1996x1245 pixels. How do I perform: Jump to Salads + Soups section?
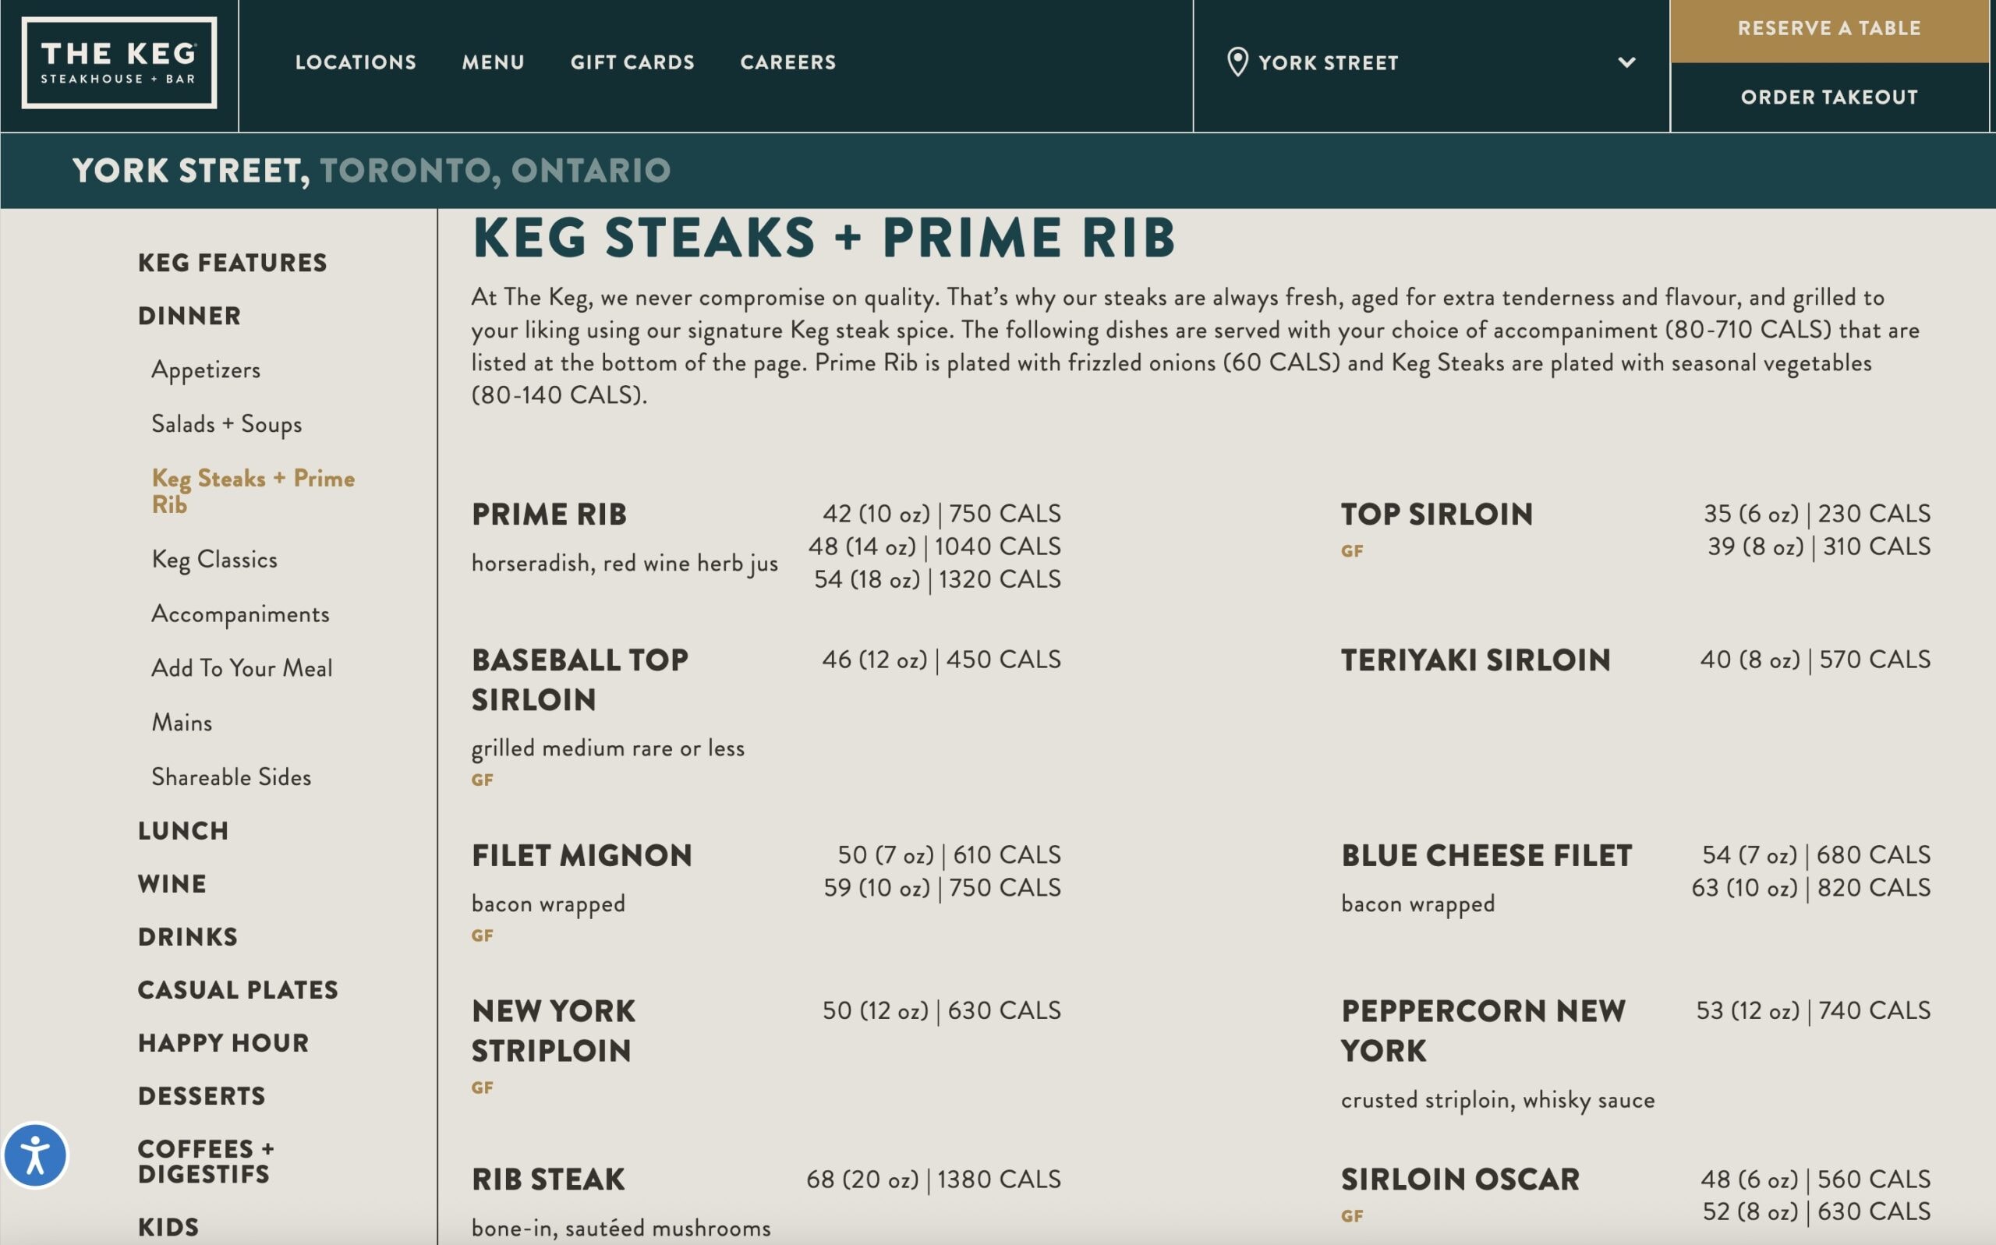[x=226, y=424]
